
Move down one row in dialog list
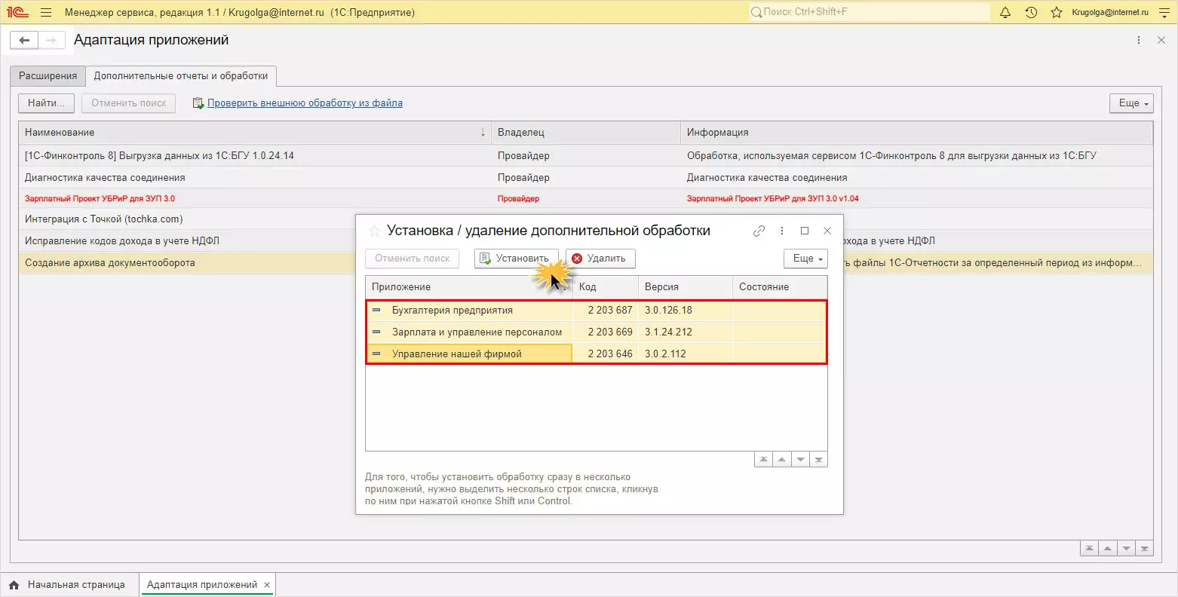pyautogui.click(x=800, y=460)
